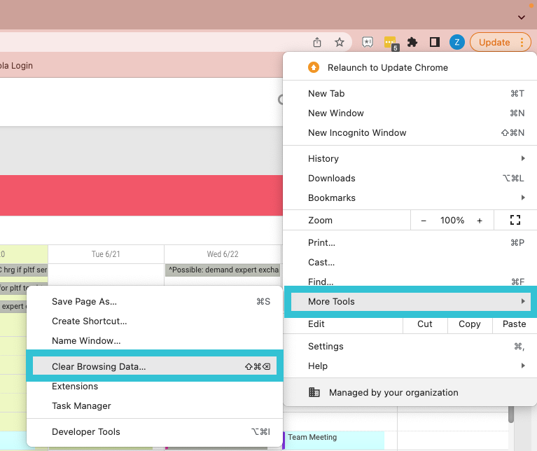Select Clear Browsing Data
The width and height of the screenshot is (537, 451).
click(99, 366)
